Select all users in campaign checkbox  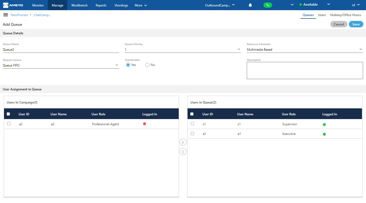tap(8, 114)
